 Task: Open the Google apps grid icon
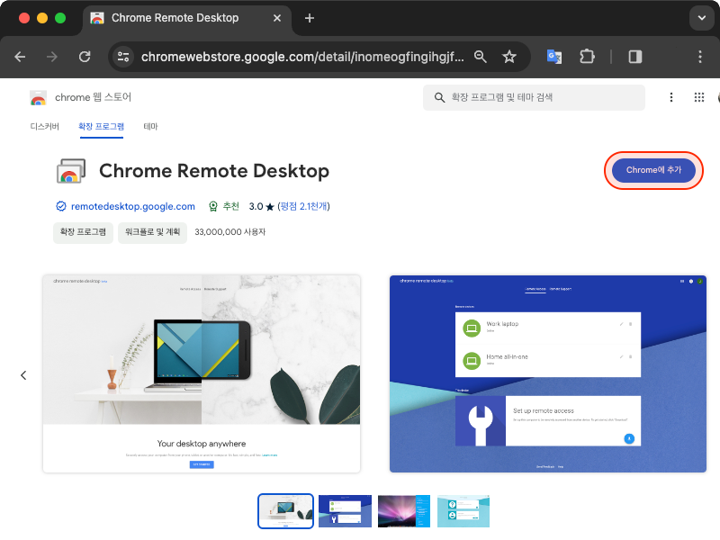pos(699,96)
